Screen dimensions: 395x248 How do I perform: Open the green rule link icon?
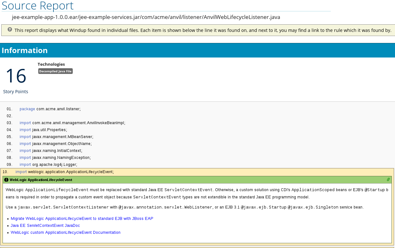[x=388, y=179]
